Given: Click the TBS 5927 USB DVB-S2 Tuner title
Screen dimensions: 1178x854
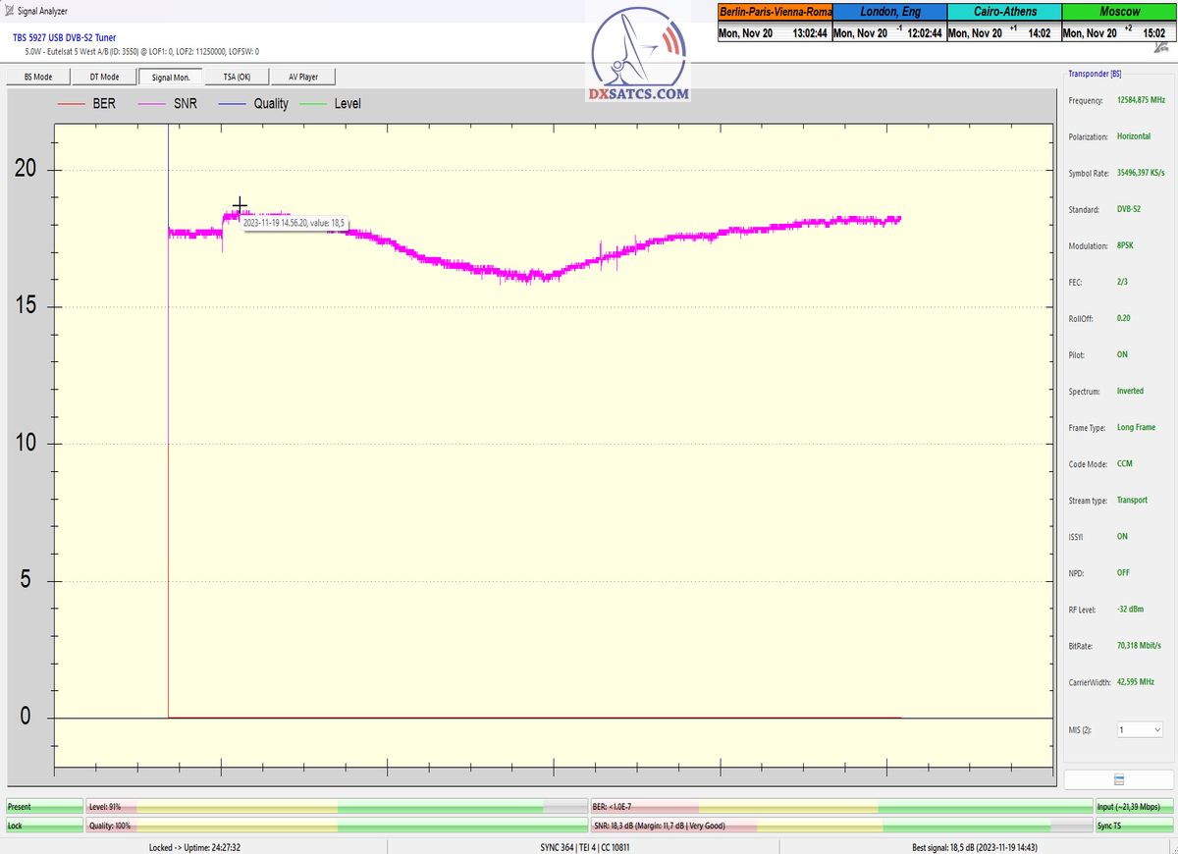Looking at the screenshot, I should tap(64, 37).
